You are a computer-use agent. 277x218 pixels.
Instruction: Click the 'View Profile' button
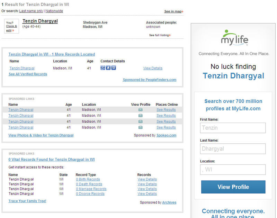tap(233, 187)
